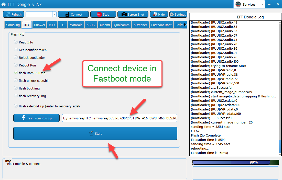Viewport: 282px width, 180px height.
Task: Click the Services logo icon
Action: coord(238,4)
